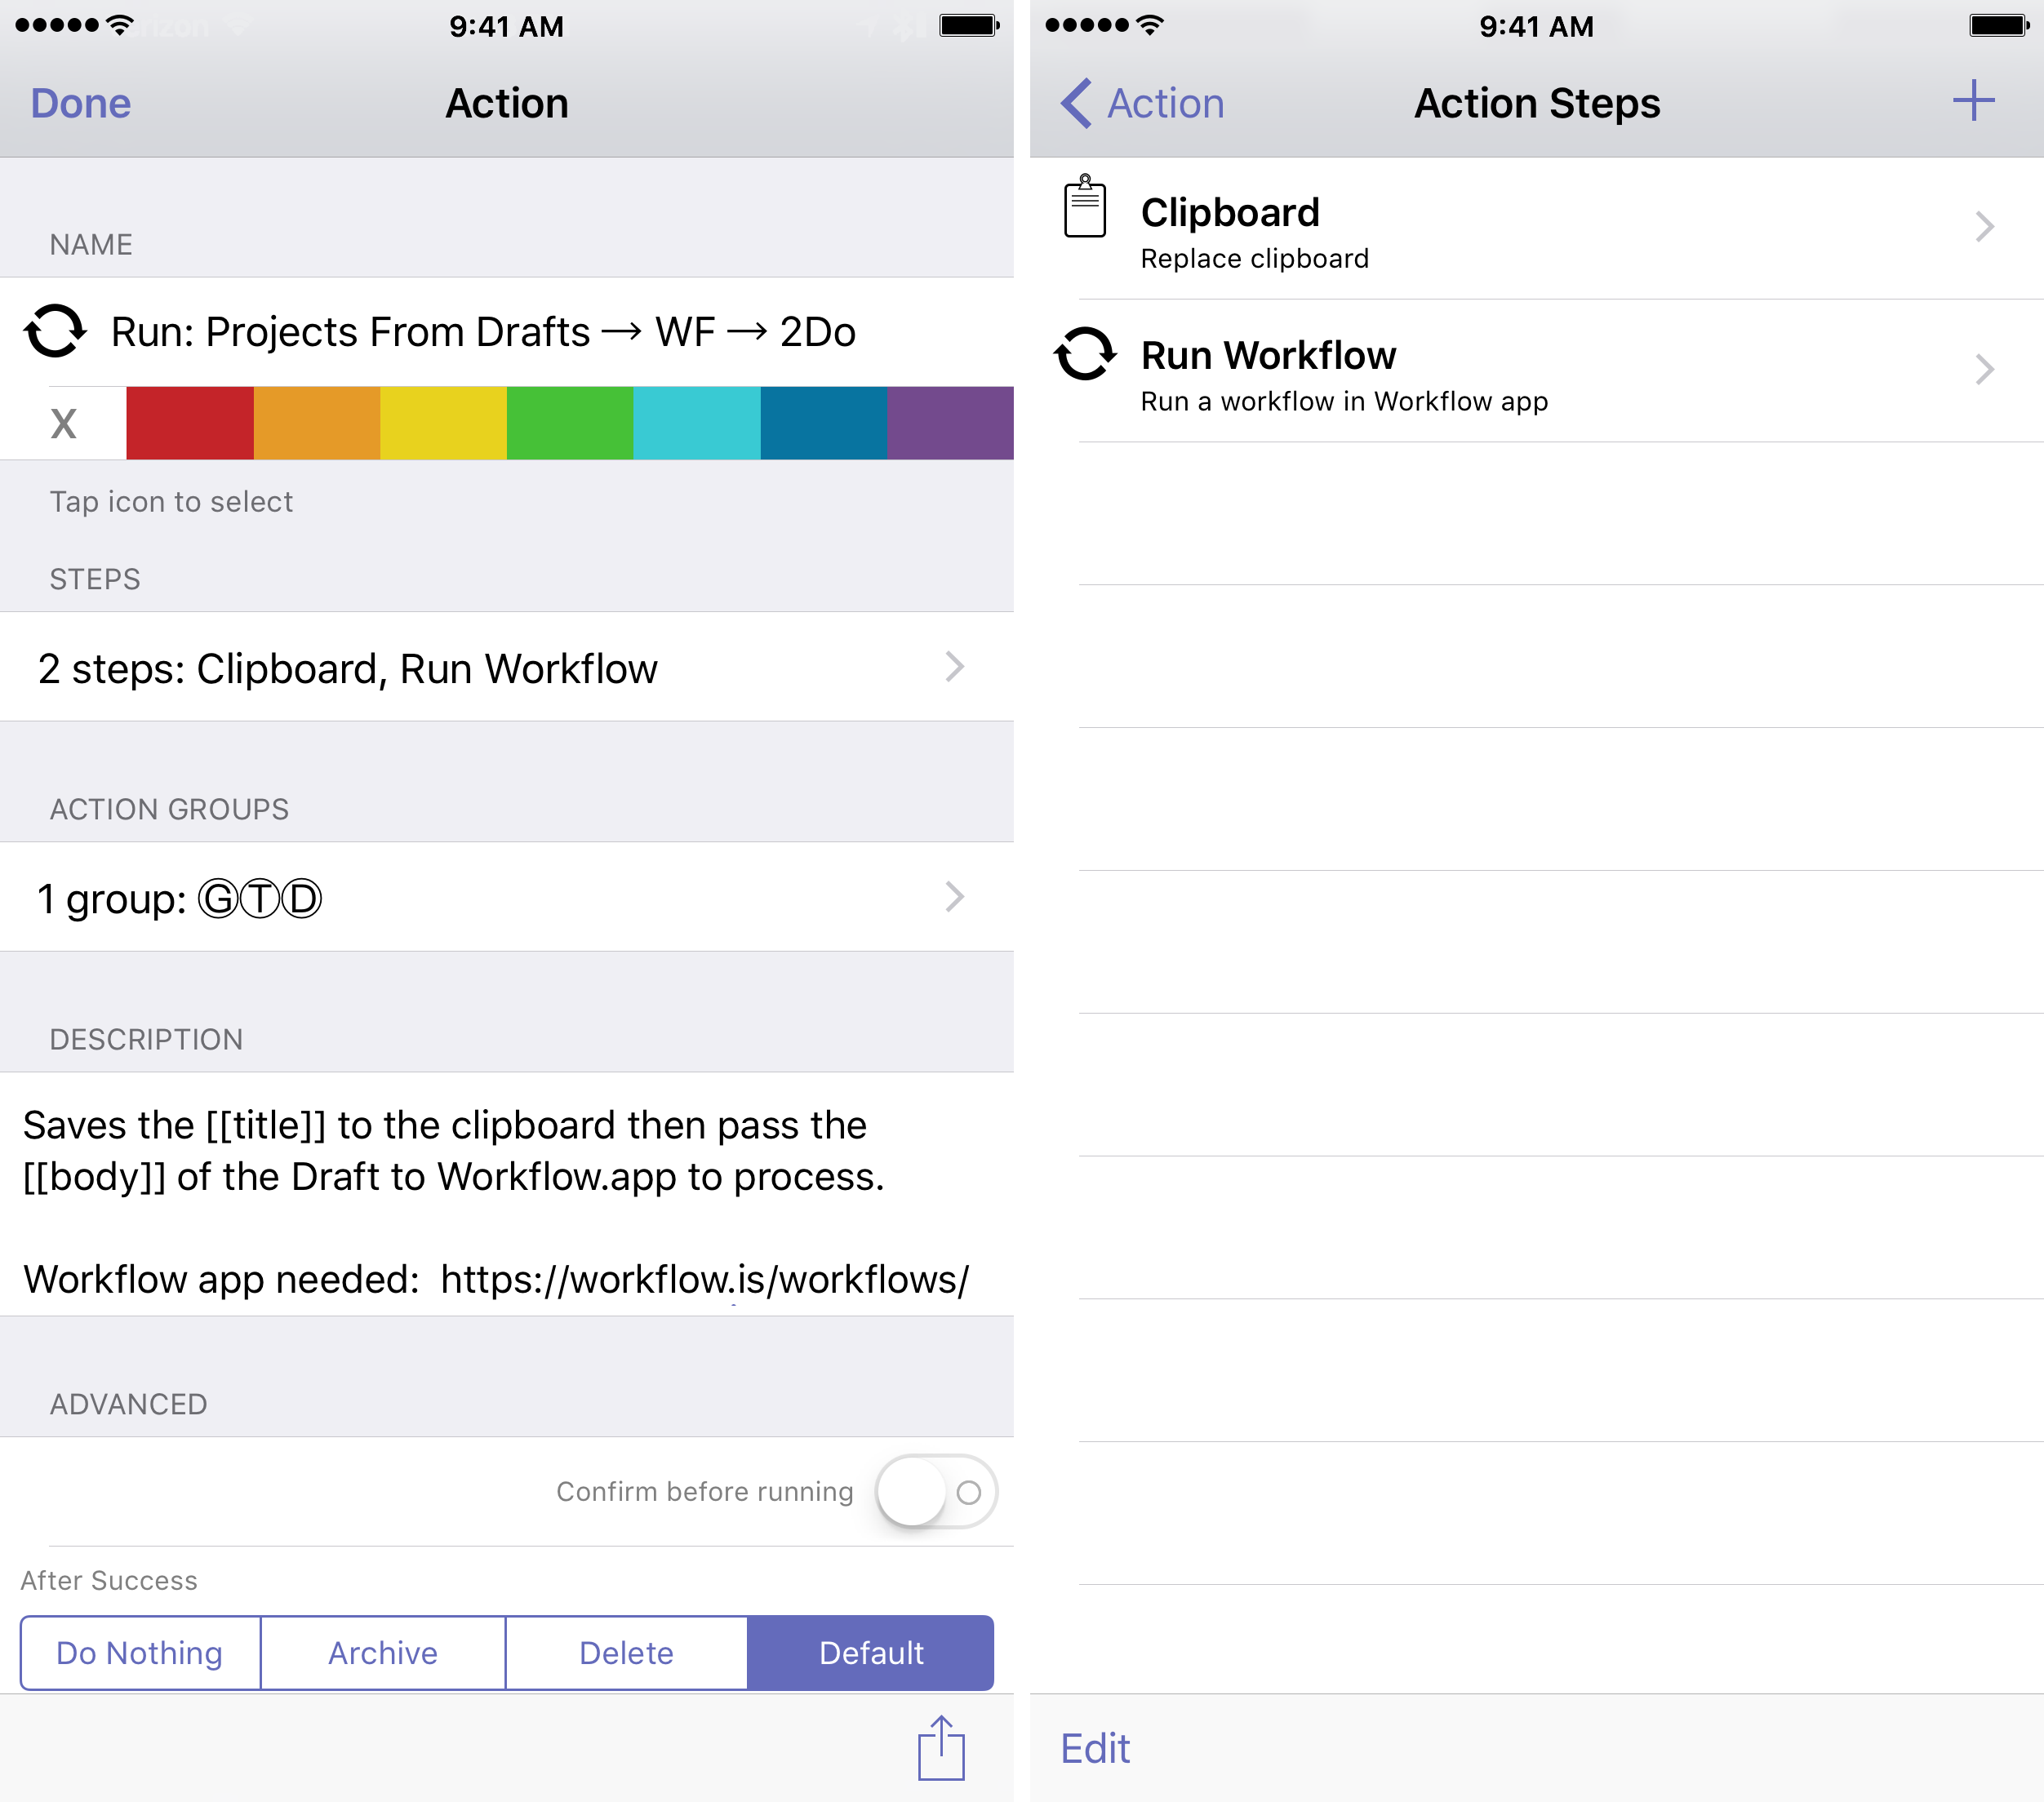Tap the back chevron next to Action

(1076, 103)
